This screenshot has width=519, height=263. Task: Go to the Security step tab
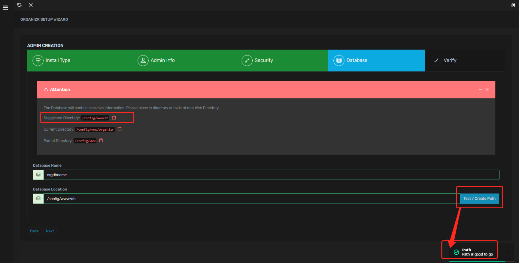tap(282, 60)
